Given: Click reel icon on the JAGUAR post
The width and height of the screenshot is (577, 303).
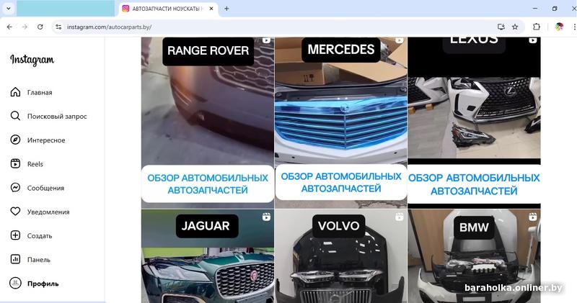Looking at the screenshot, I should pos(266,217).
